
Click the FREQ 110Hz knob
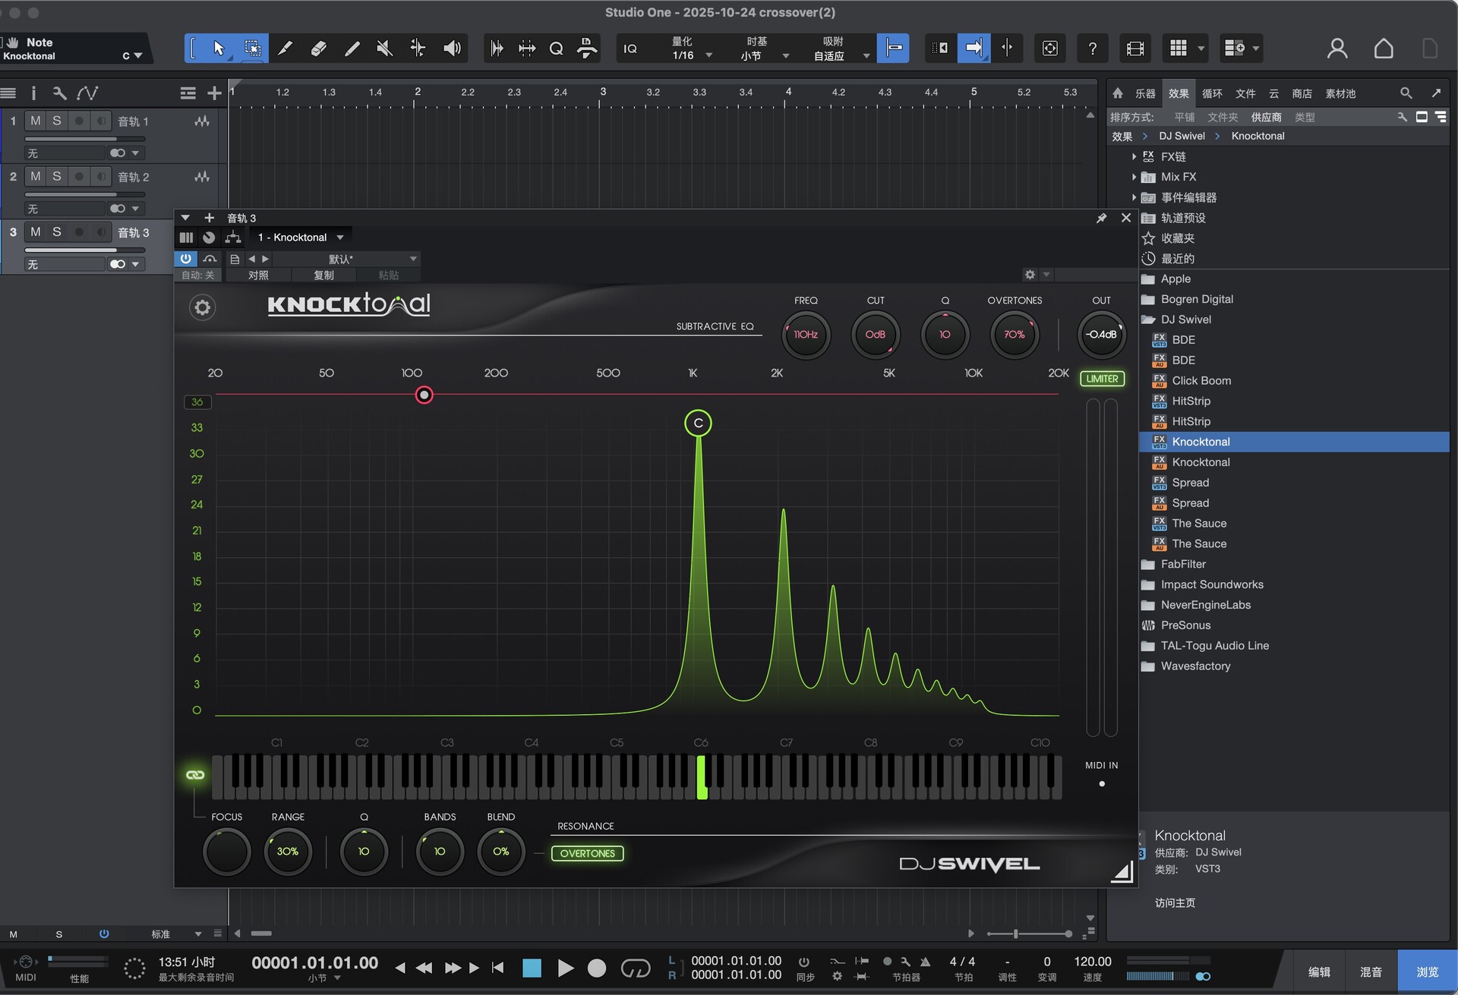click(x=806, y=335)
